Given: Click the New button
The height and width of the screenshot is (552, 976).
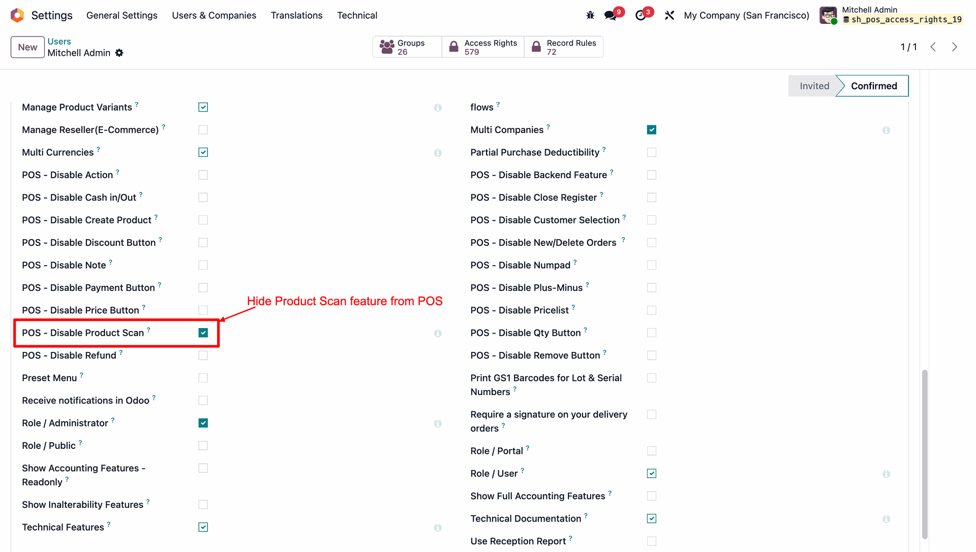Looking at the screenshot, I should tap(27, 47).
